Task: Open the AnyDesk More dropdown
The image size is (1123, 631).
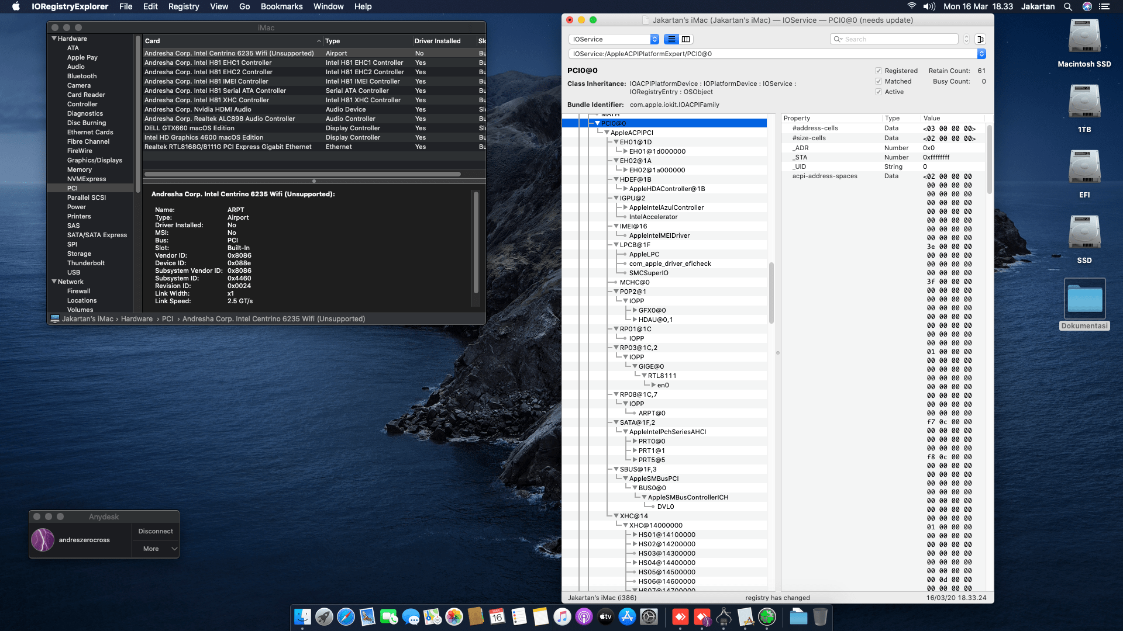Action: 156,549
